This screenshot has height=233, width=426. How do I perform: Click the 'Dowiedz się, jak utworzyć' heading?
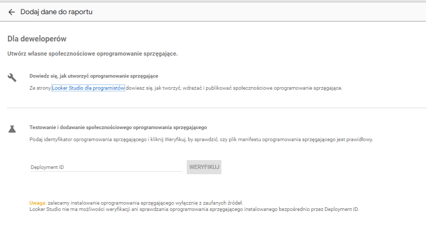pyautogui.click(x=94, y=76)
